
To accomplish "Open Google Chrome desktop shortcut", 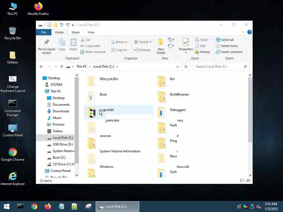I will [13, 155].
